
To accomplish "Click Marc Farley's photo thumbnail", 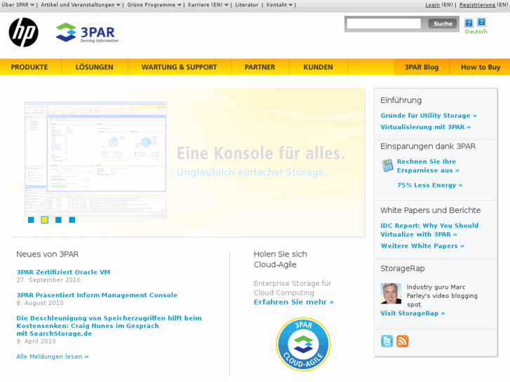I will [391, 294].
